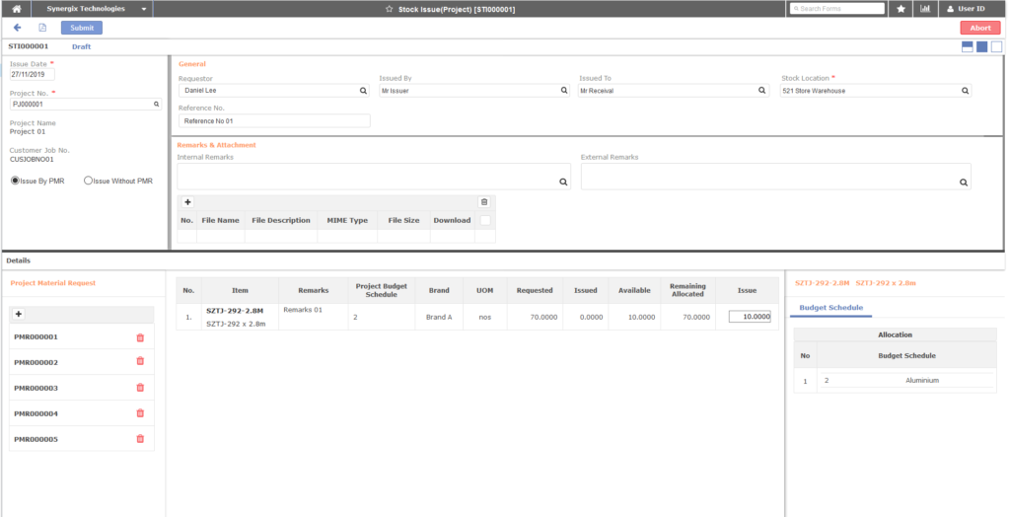Click Available value 10.0000
The image size is (1010, 517).
click(640, 317)
